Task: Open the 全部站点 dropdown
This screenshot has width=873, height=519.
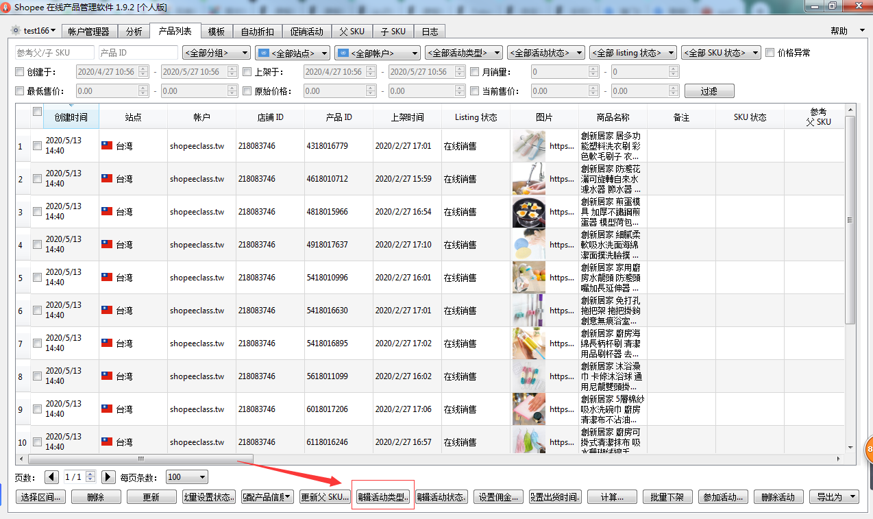Action: tap(293, 53)
